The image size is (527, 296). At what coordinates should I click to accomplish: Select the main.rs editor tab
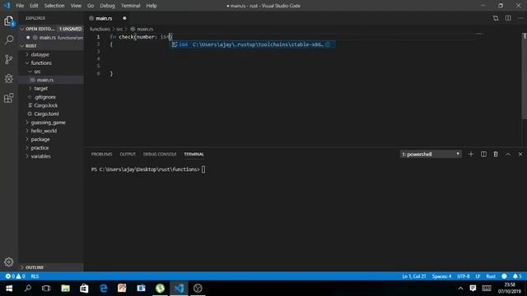point(108,18)
